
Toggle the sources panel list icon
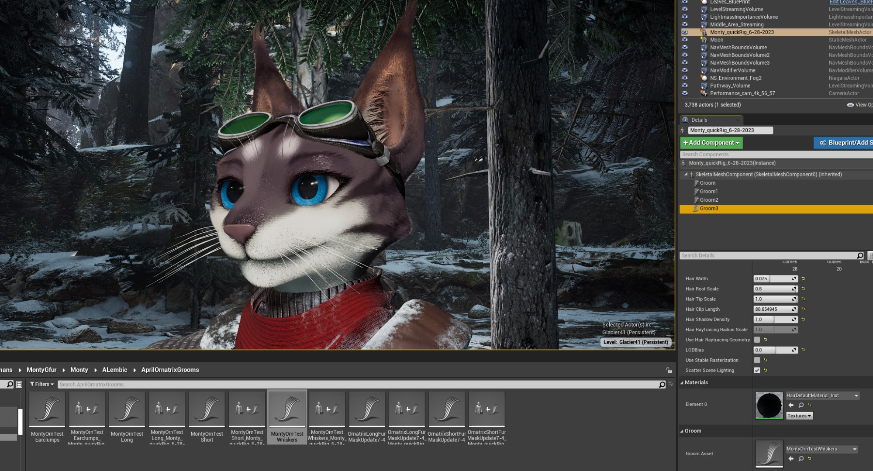coord(19,384)
